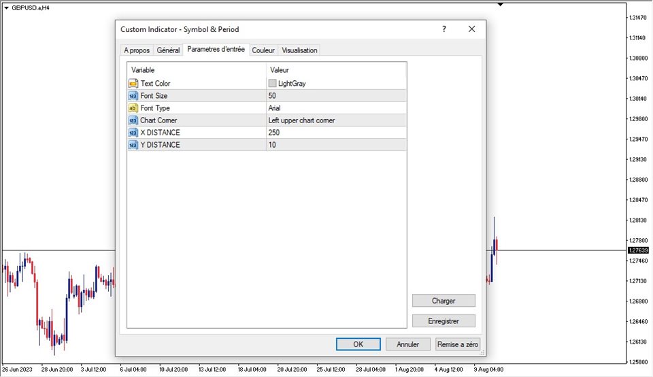Edit the Font Size value 50

(x=336, y=96)
